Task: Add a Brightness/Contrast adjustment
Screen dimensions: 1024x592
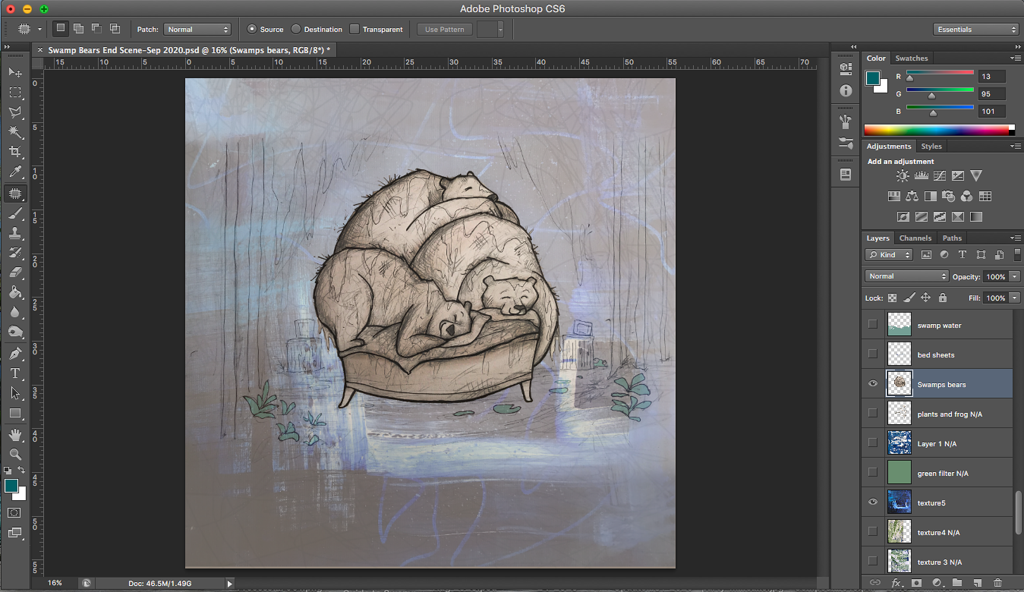Action: click(x=903, y=176)
